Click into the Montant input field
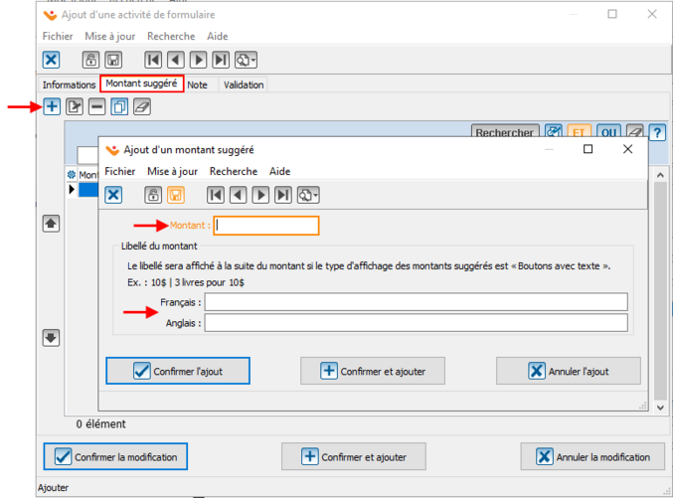Viewport: 673px width, 498px height. tap(266, 226)
